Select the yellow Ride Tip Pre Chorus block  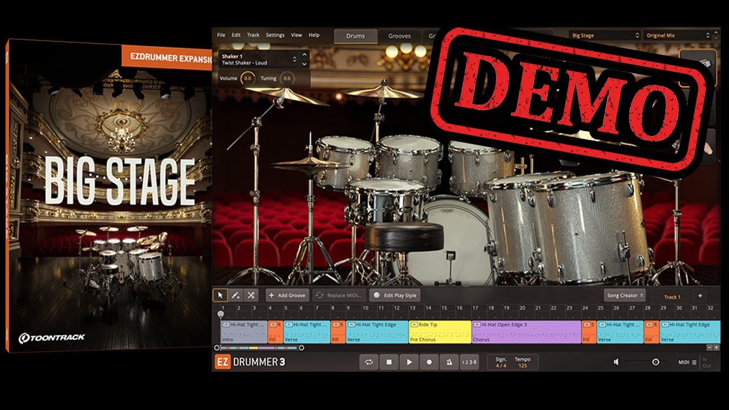[440, 332]
